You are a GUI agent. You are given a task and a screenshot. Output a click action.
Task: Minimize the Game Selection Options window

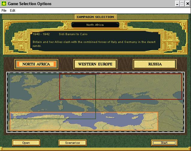pos(177,4)
